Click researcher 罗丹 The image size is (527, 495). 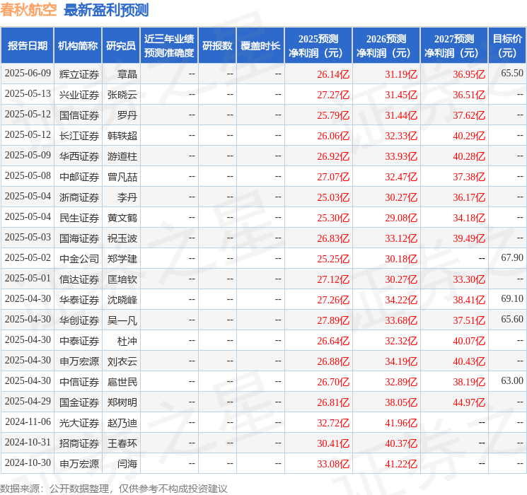[x=127, y=115]
